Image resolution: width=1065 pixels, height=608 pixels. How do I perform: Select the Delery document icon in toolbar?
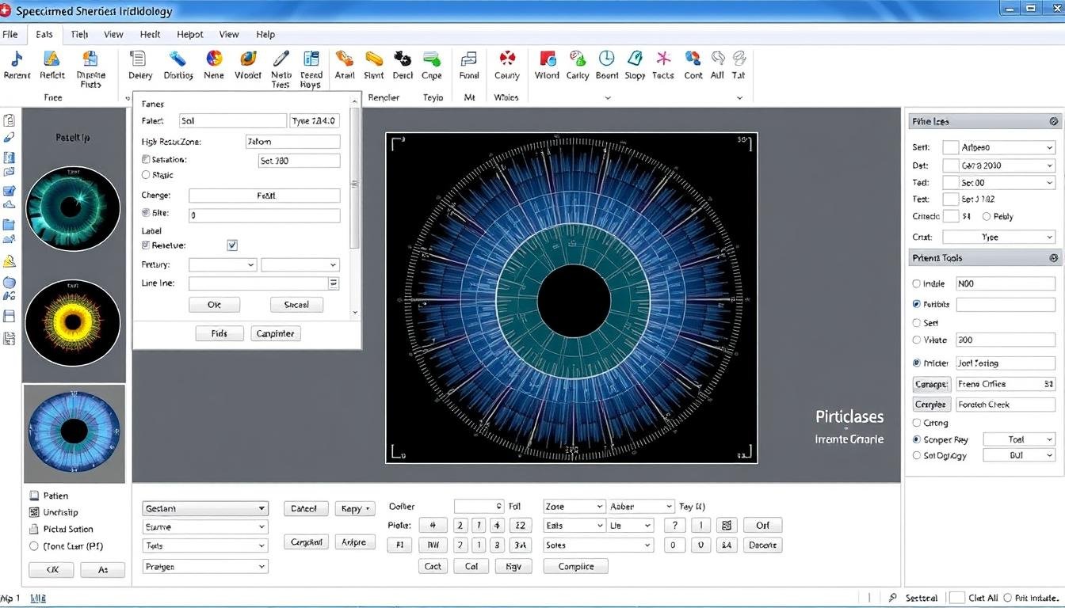click(x=139, y=59)
